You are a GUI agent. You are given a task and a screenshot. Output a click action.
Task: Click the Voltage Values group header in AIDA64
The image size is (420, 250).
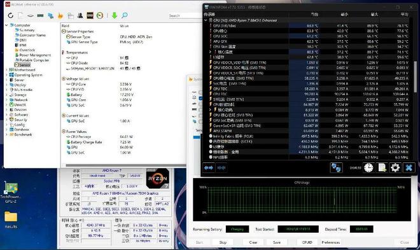[75, 79]
